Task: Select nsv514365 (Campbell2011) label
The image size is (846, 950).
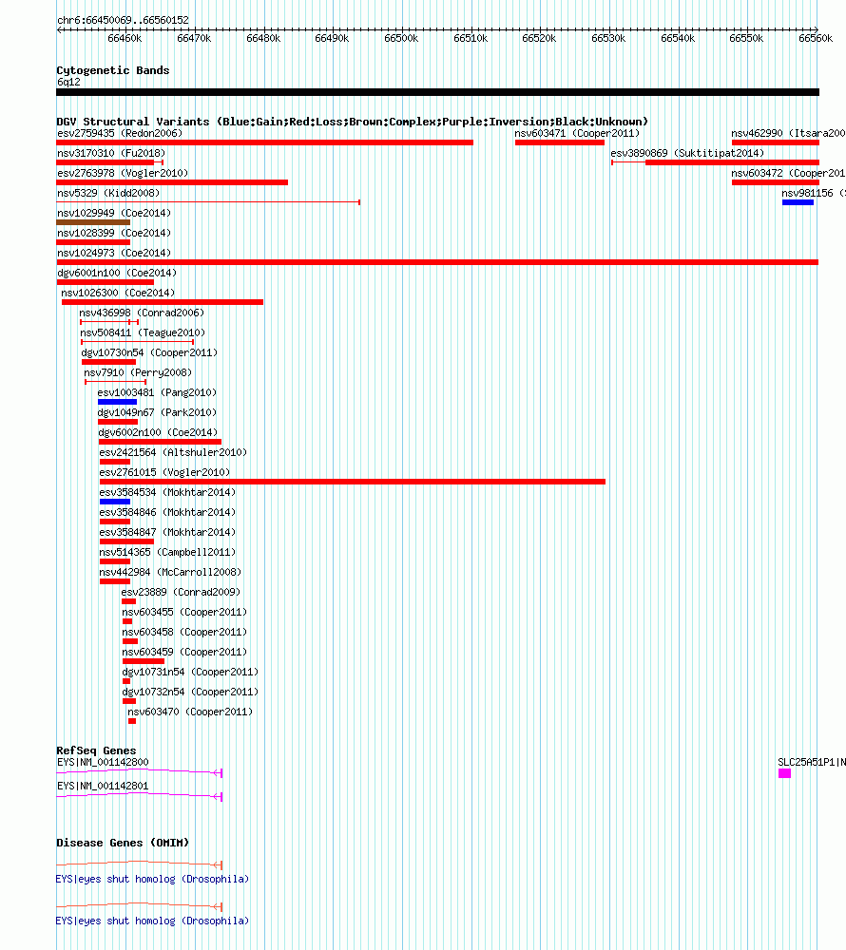Action: tap(168, 553)
